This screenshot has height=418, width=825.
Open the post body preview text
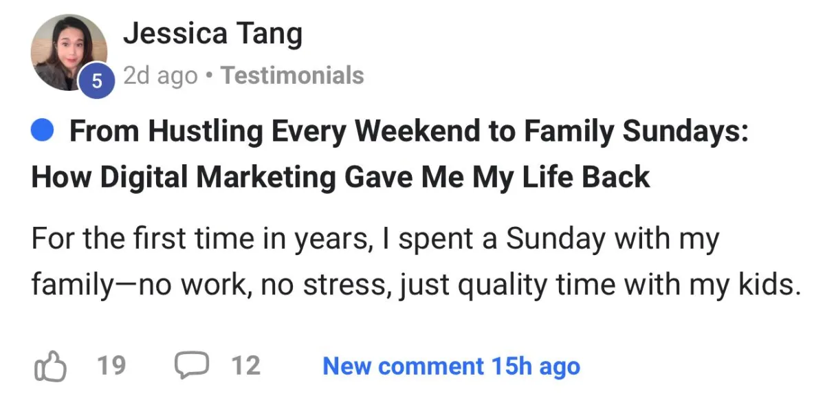tap(416, 262)
